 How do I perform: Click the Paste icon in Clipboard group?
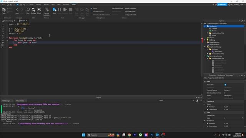[3, 10]
